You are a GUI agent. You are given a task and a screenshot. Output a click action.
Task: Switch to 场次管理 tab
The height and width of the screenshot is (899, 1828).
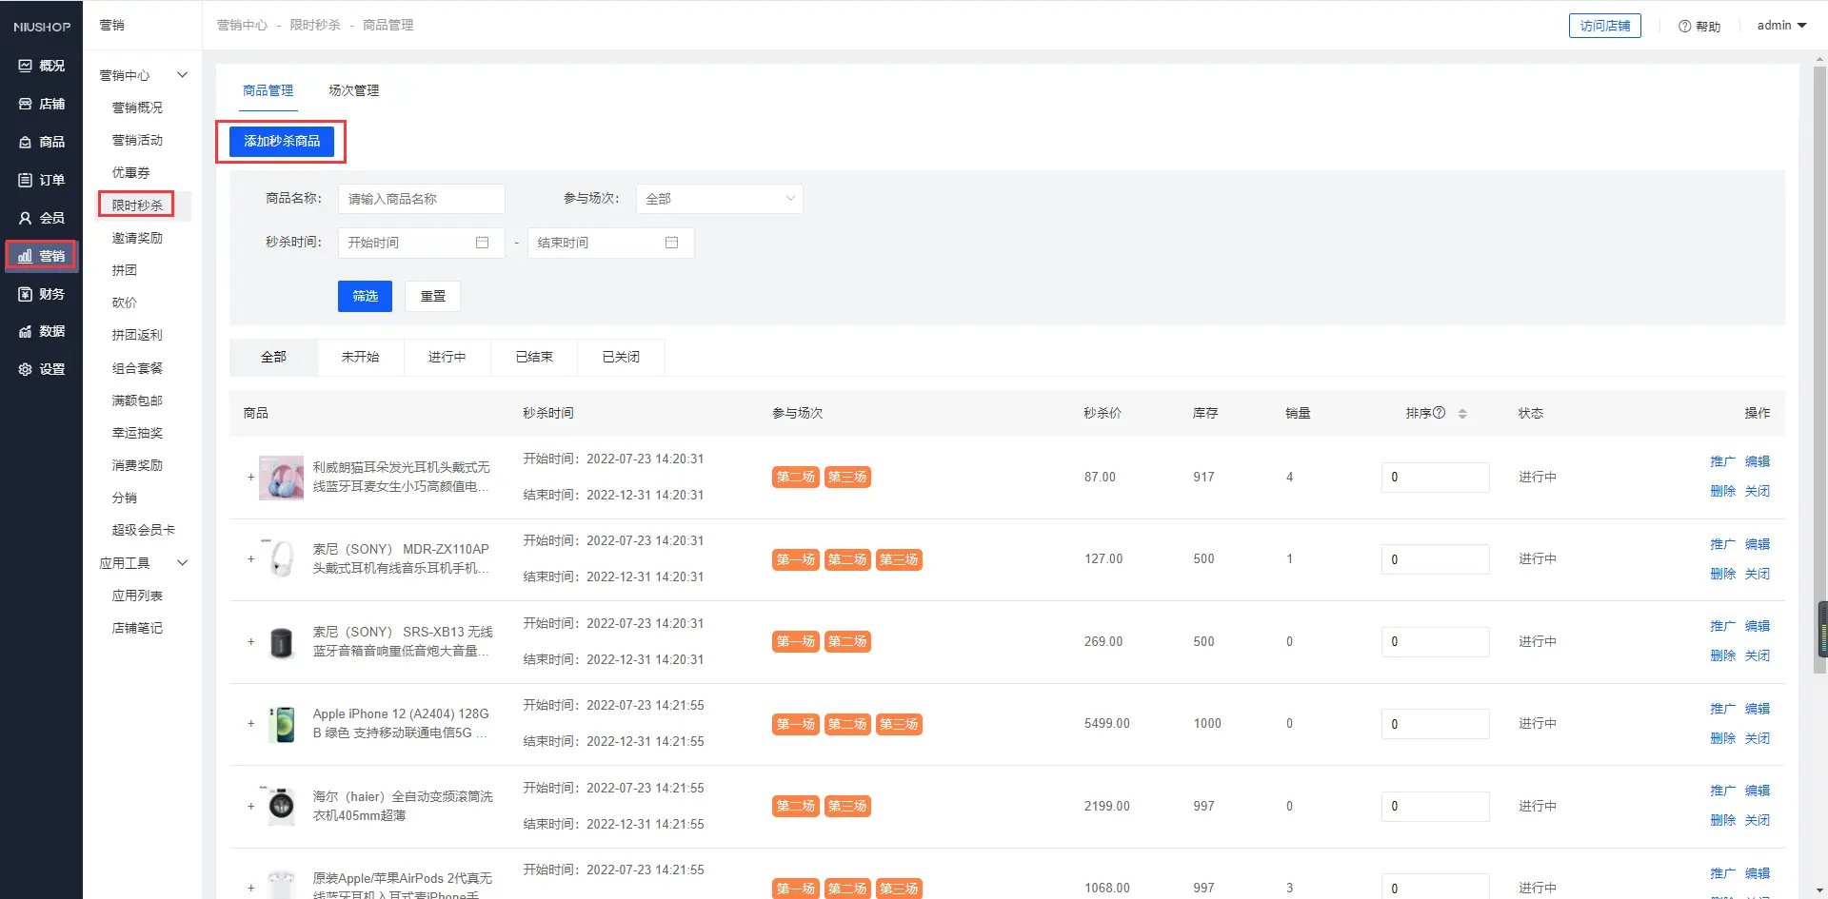[353, 90]
